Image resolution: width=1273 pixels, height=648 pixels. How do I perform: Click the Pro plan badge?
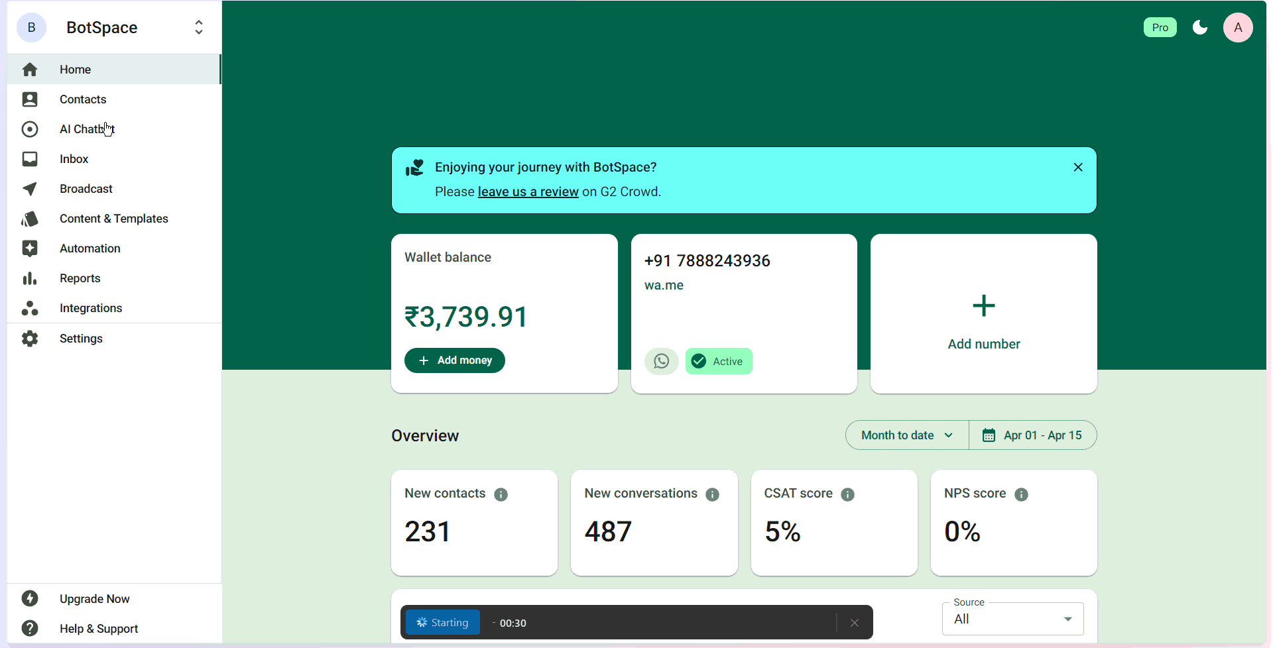pos(1160,27)
